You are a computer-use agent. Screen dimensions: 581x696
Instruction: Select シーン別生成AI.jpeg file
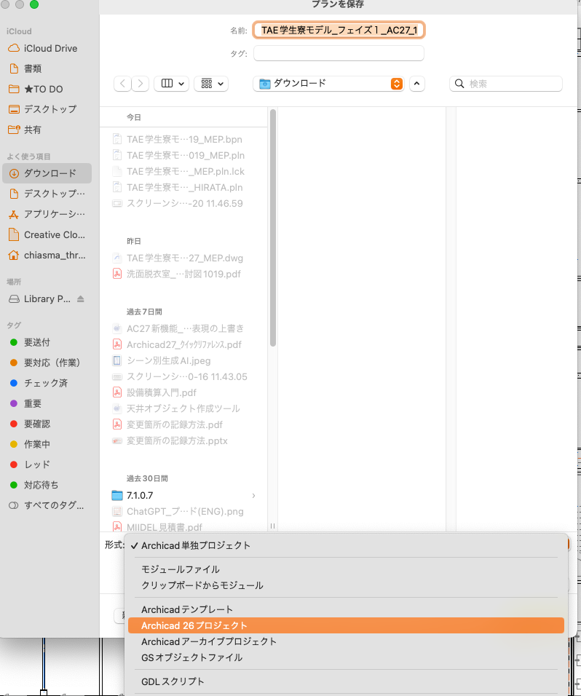point(184,360)
